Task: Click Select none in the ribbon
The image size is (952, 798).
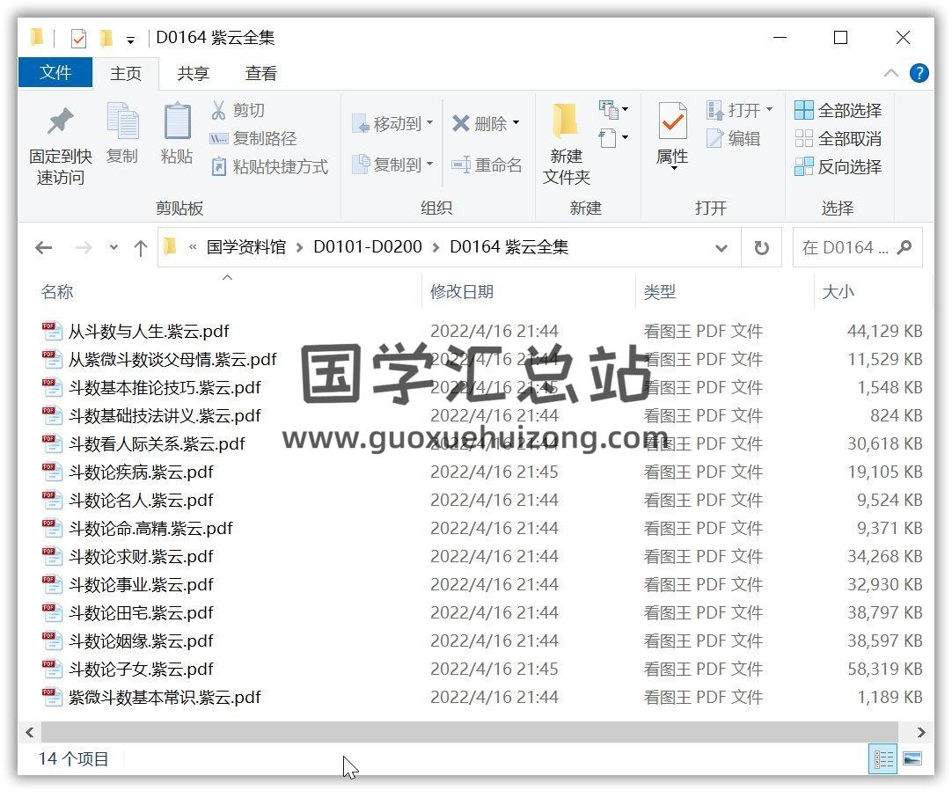Action: coord(838,138)
